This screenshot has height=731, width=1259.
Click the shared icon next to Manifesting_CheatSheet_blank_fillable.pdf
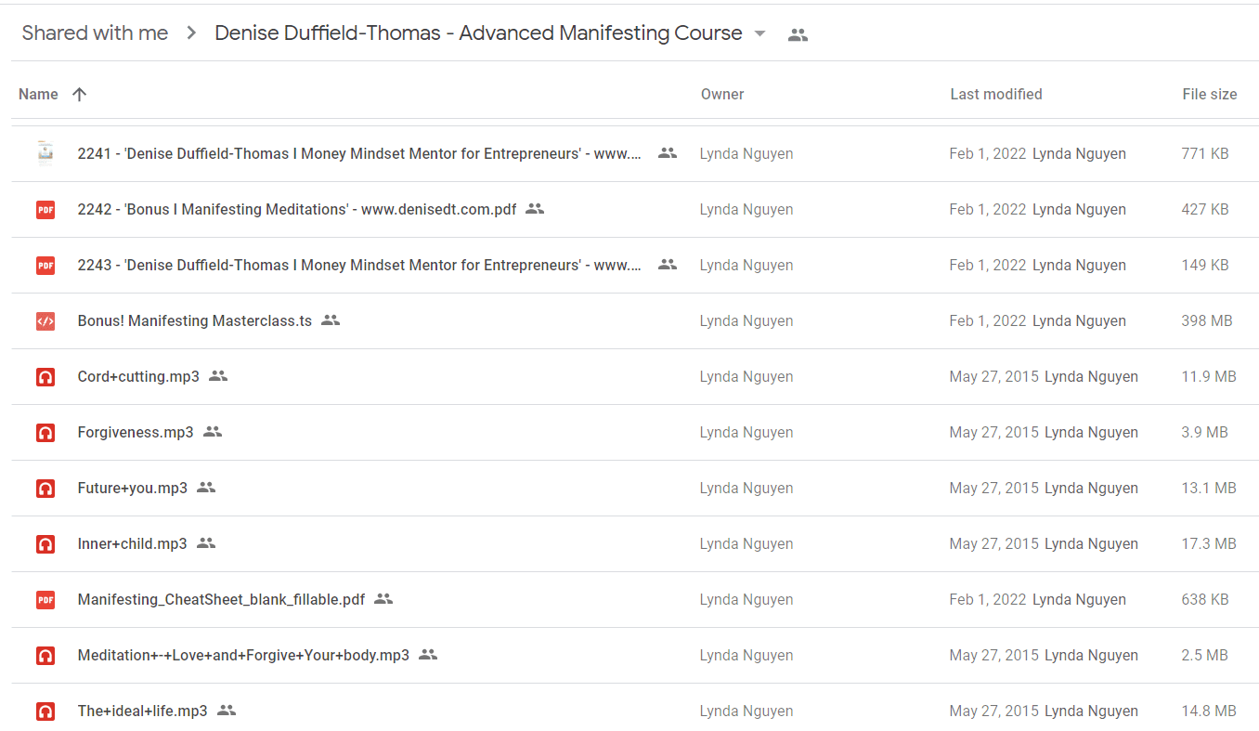coord(383,599)
